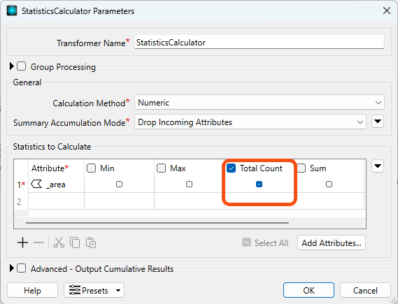Click the scissors cut icon
This screenshot has height=304, width=398.
tap(59, 243)
